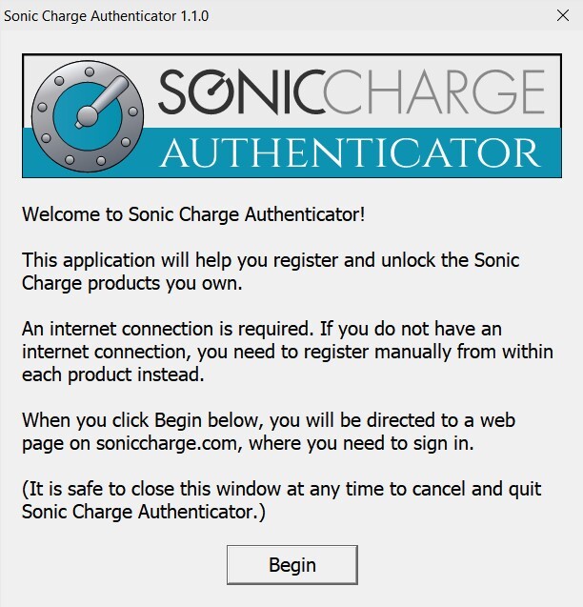Click the vault dial logo icon
Screen dimensions: 583x607
coord(87,114)
